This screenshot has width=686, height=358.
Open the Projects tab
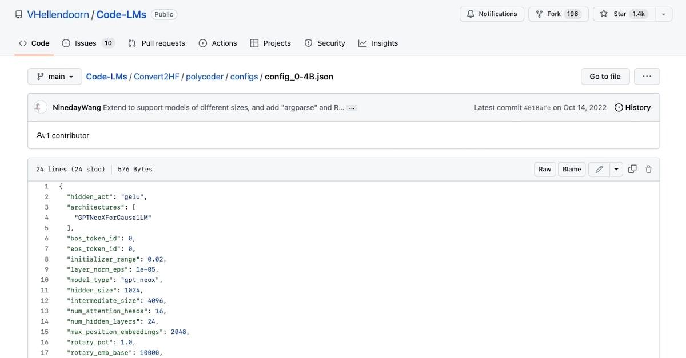pos(270,43)
